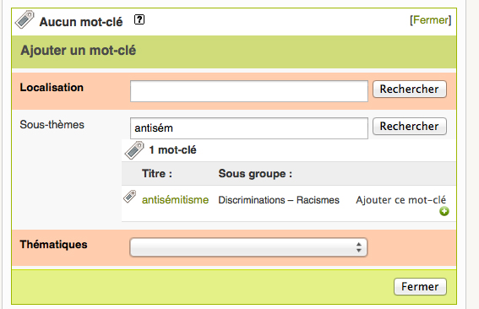Image resolution: width=479 pixels, height=309 pixels.
Task: Click the tag icon next to 1 mot-clé
Action: [134, 150]
